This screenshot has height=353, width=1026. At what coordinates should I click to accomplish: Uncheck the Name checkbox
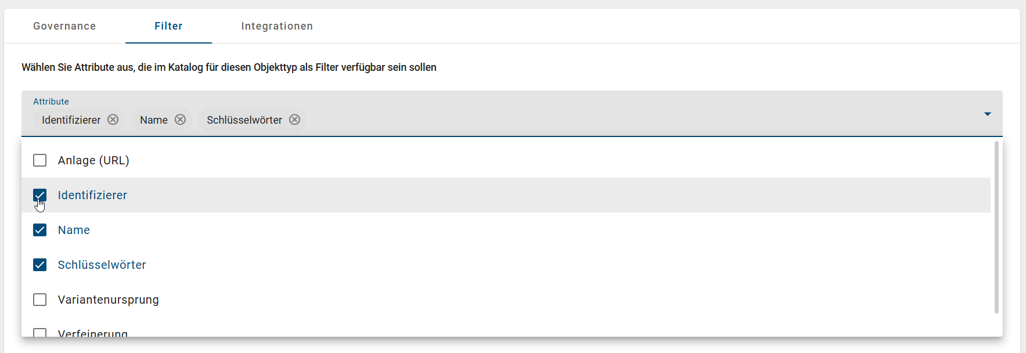[x=39, y=230]
